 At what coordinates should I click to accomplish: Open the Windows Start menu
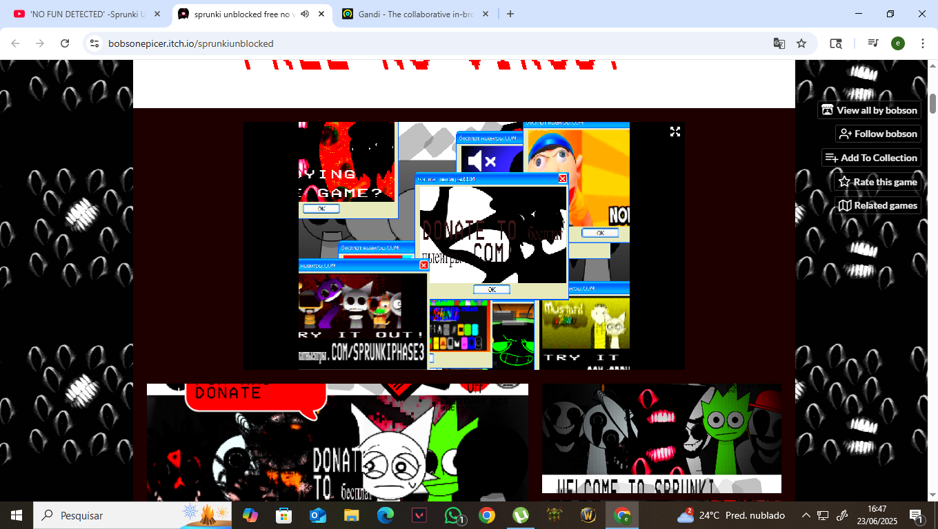[x=17, y=515]
